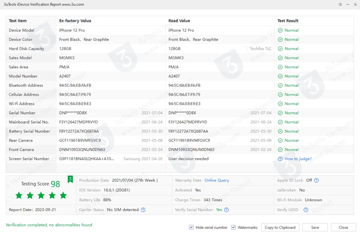Click green check icon in Model Number row
Viewport: 360px width, 236px height.
(280, 76)
